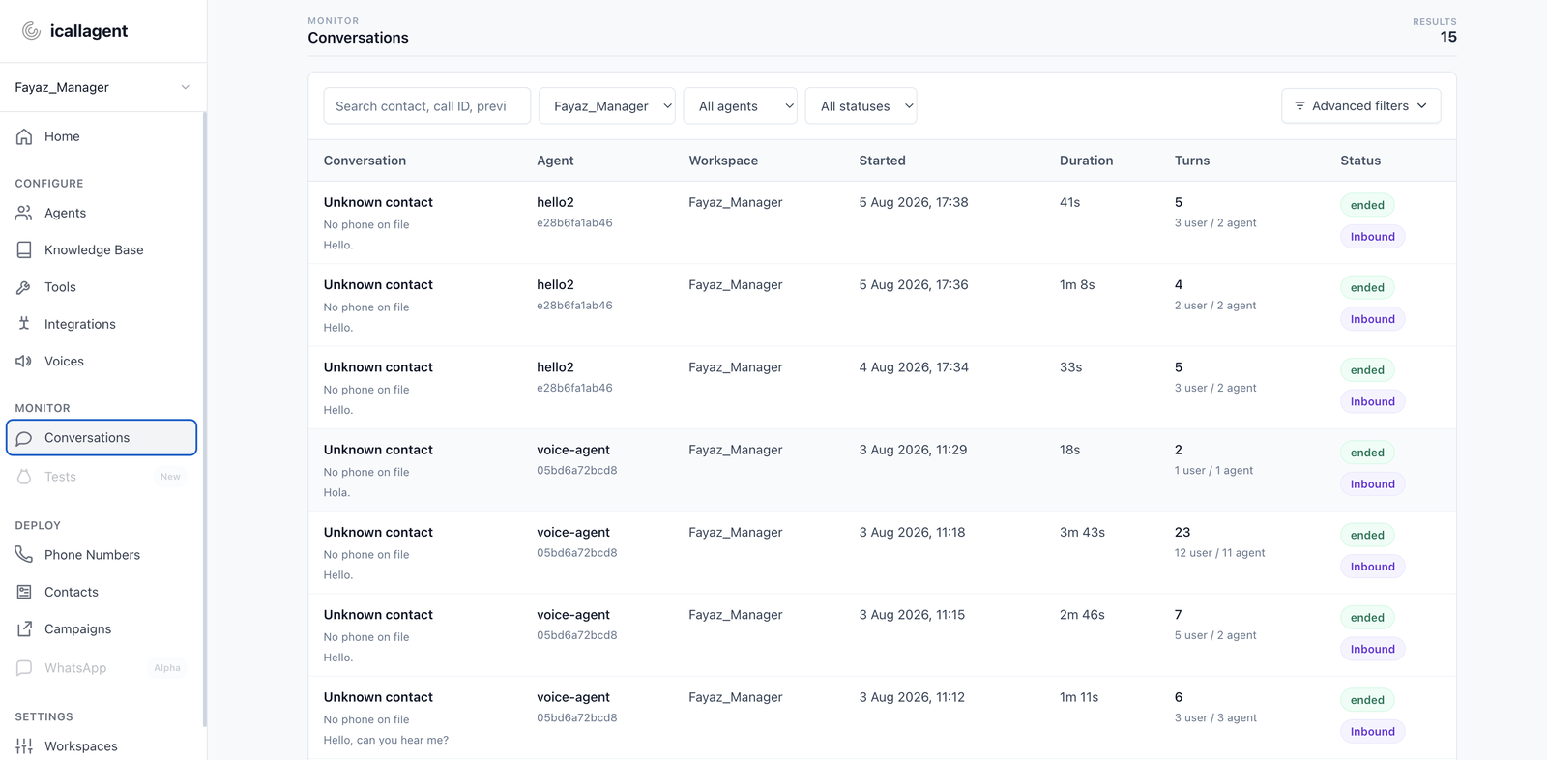Open Knowledge Base from the sidebar
The height and width of the screenshot is (760, 1547).
102,249
